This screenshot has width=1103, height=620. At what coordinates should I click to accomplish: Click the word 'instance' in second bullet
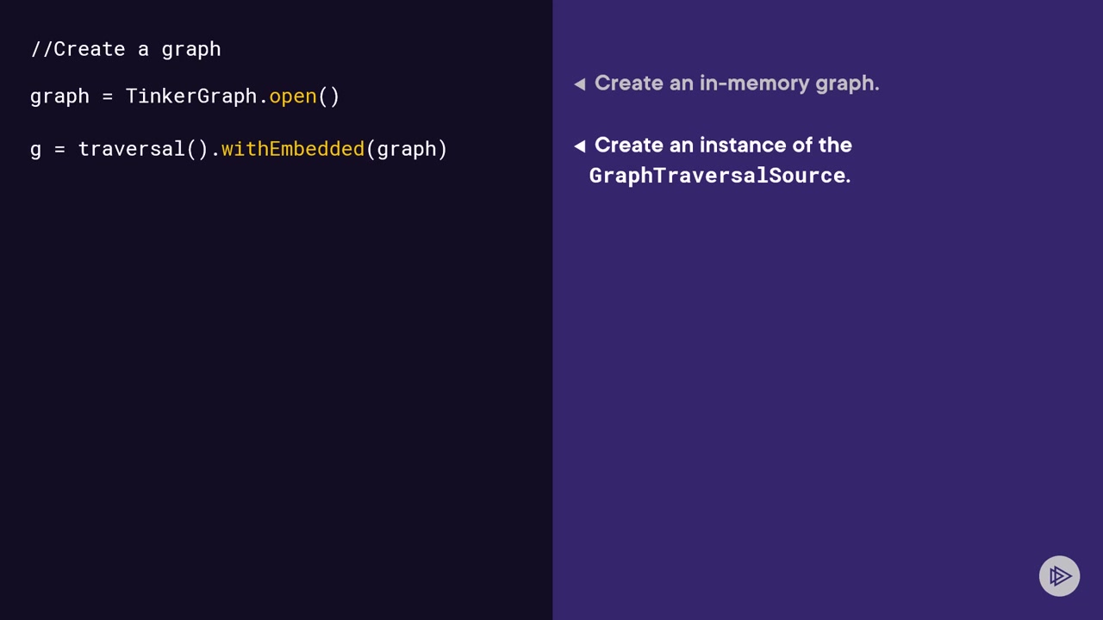(745, 145)
